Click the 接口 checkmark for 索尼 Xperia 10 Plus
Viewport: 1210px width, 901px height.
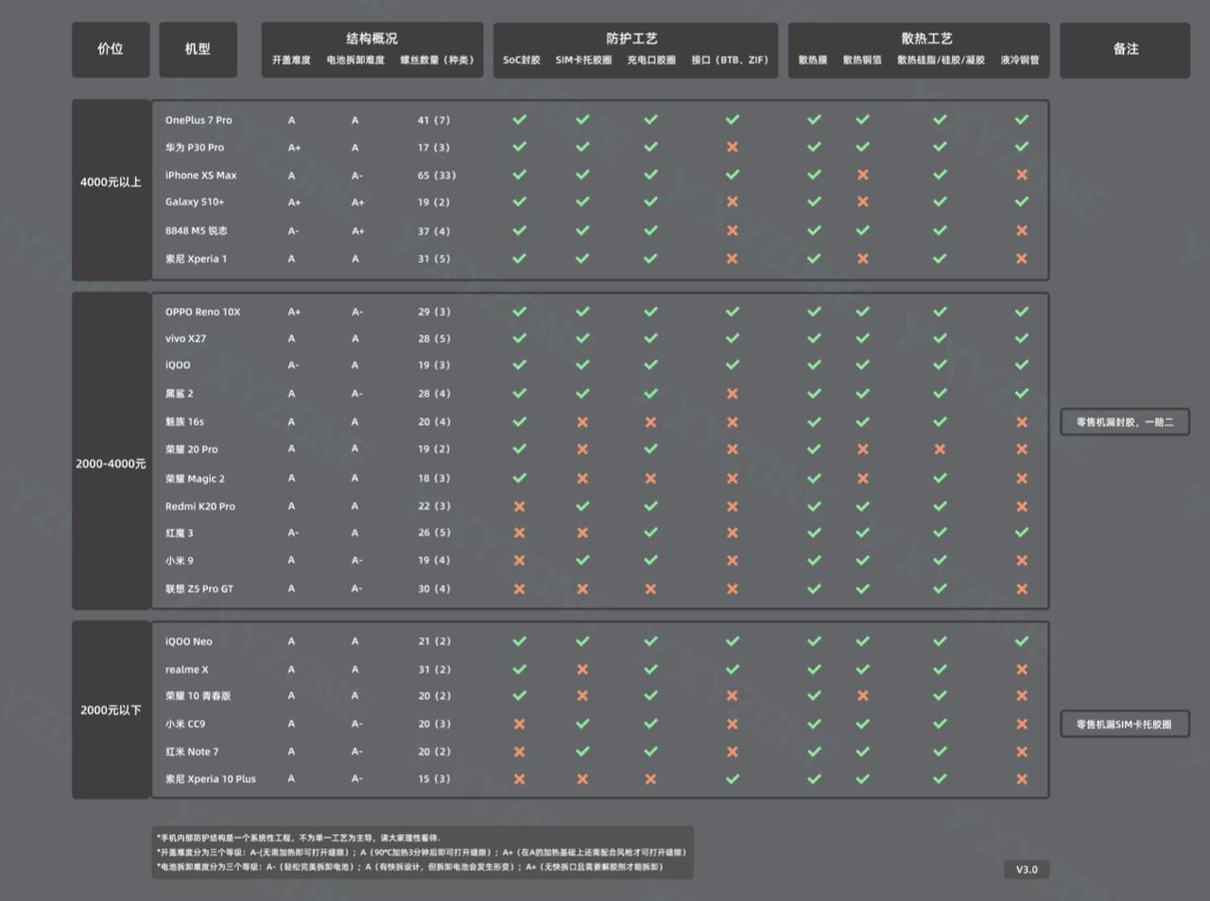click(733, 779)
